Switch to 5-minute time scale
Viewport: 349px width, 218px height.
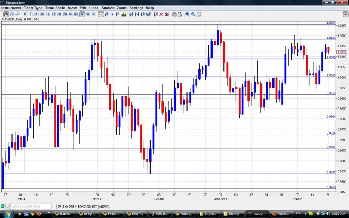pyautogui.click(x=36, y=14)
